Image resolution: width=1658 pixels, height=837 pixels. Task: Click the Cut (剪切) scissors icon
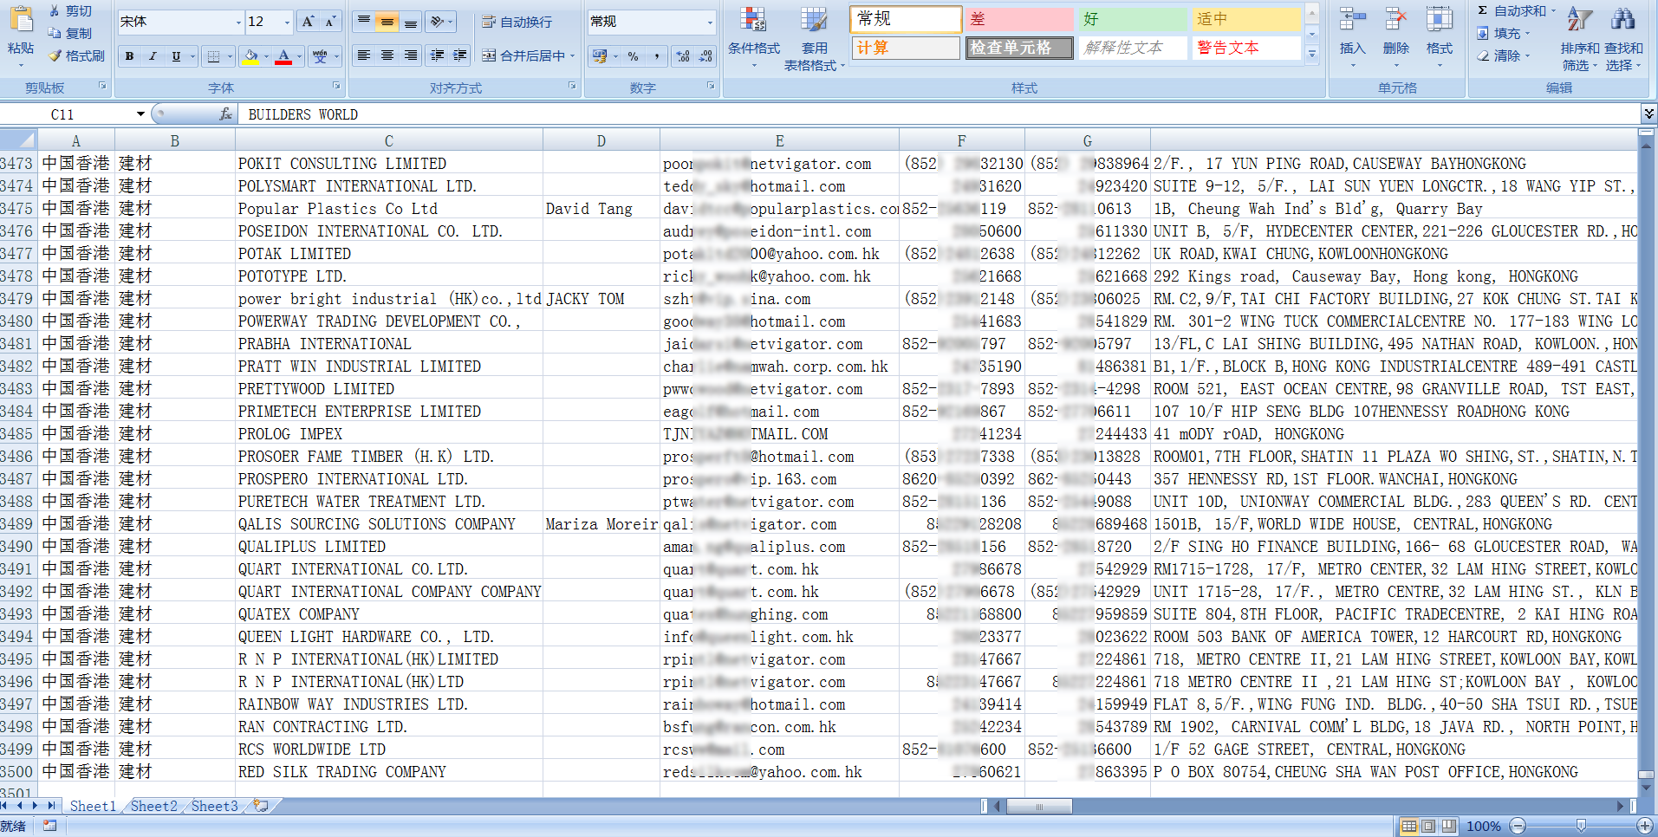coord(55,10)
